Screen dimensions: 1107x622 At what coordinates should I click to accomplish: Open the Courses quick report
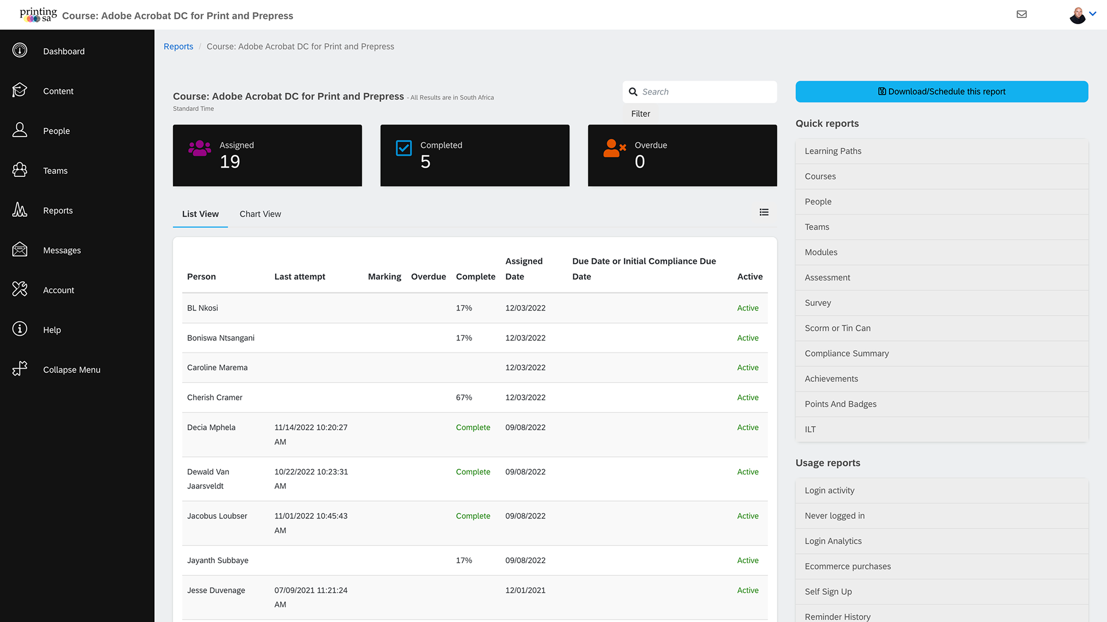click(942, 176)
